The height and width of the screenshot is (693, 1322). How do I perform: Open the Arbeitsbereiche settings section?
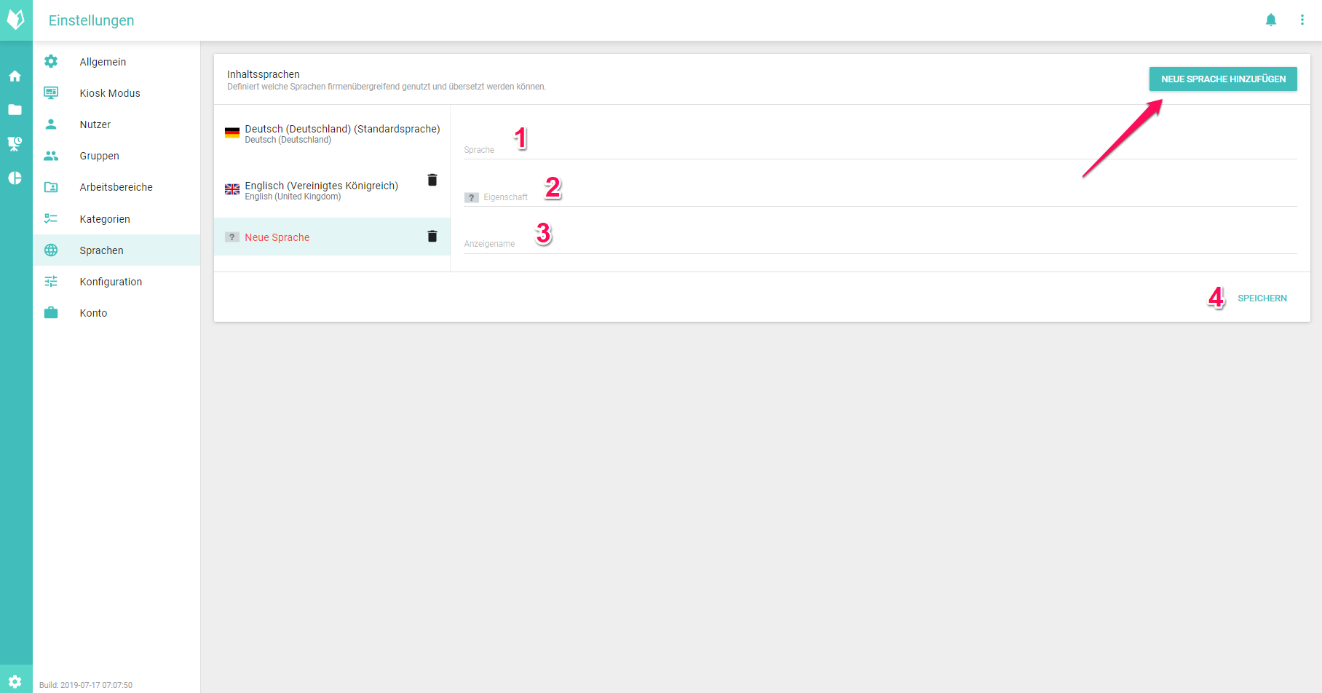click(x=116, y=187)
